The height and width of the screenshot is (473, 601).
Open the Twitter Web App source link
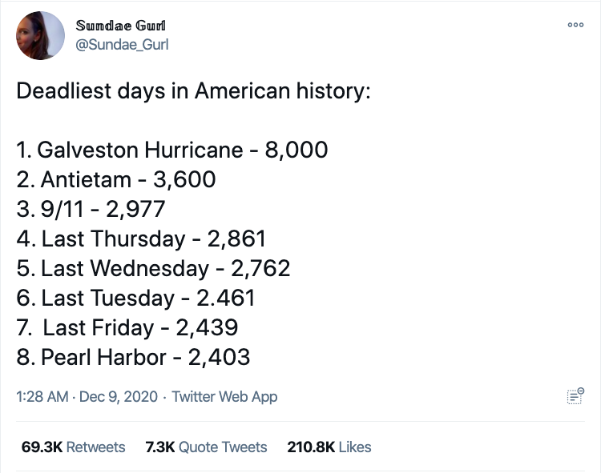pos(224,396)
